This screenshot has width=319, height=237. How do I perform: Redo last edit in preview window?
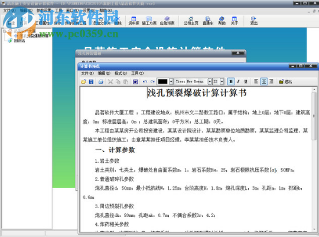pos(152,81)
